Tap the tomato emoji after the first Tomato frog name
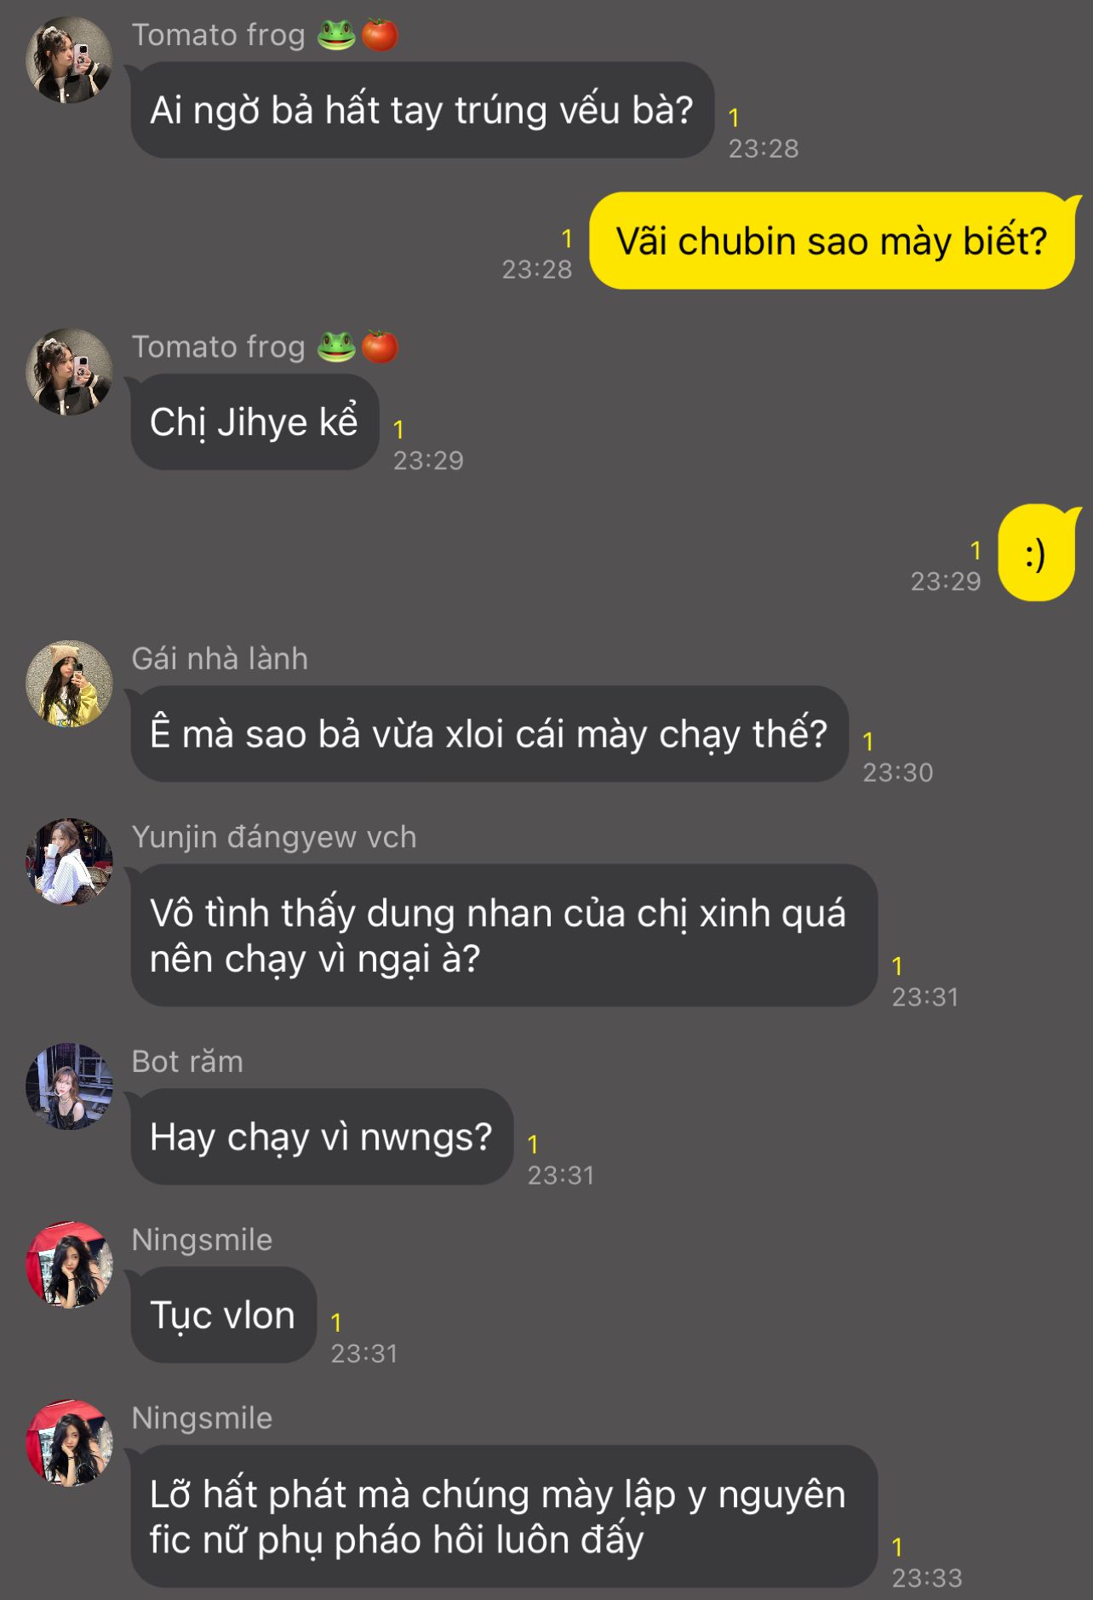 coord(380,35)
